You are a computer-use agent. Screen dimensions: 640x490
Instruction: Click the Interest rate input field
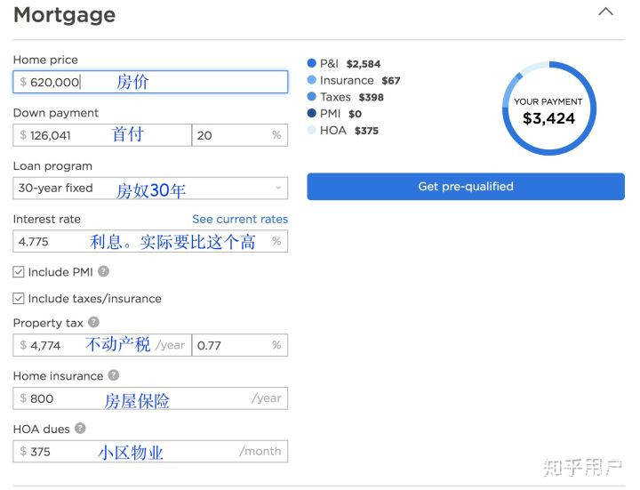(x=150, y=241)
